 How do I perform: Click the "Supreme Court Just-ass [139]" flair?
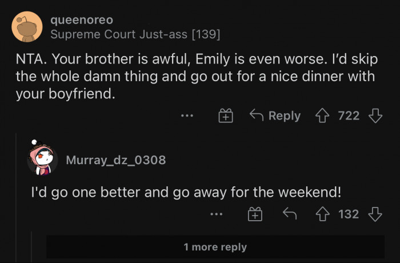[135, 34]
